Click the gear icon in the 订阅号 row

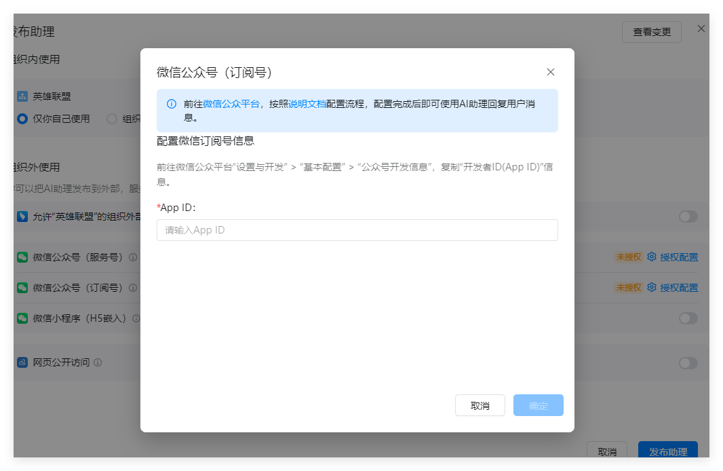(652, 287)
